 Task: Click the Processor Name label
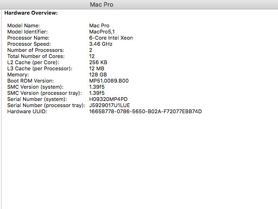coord(28,38)
